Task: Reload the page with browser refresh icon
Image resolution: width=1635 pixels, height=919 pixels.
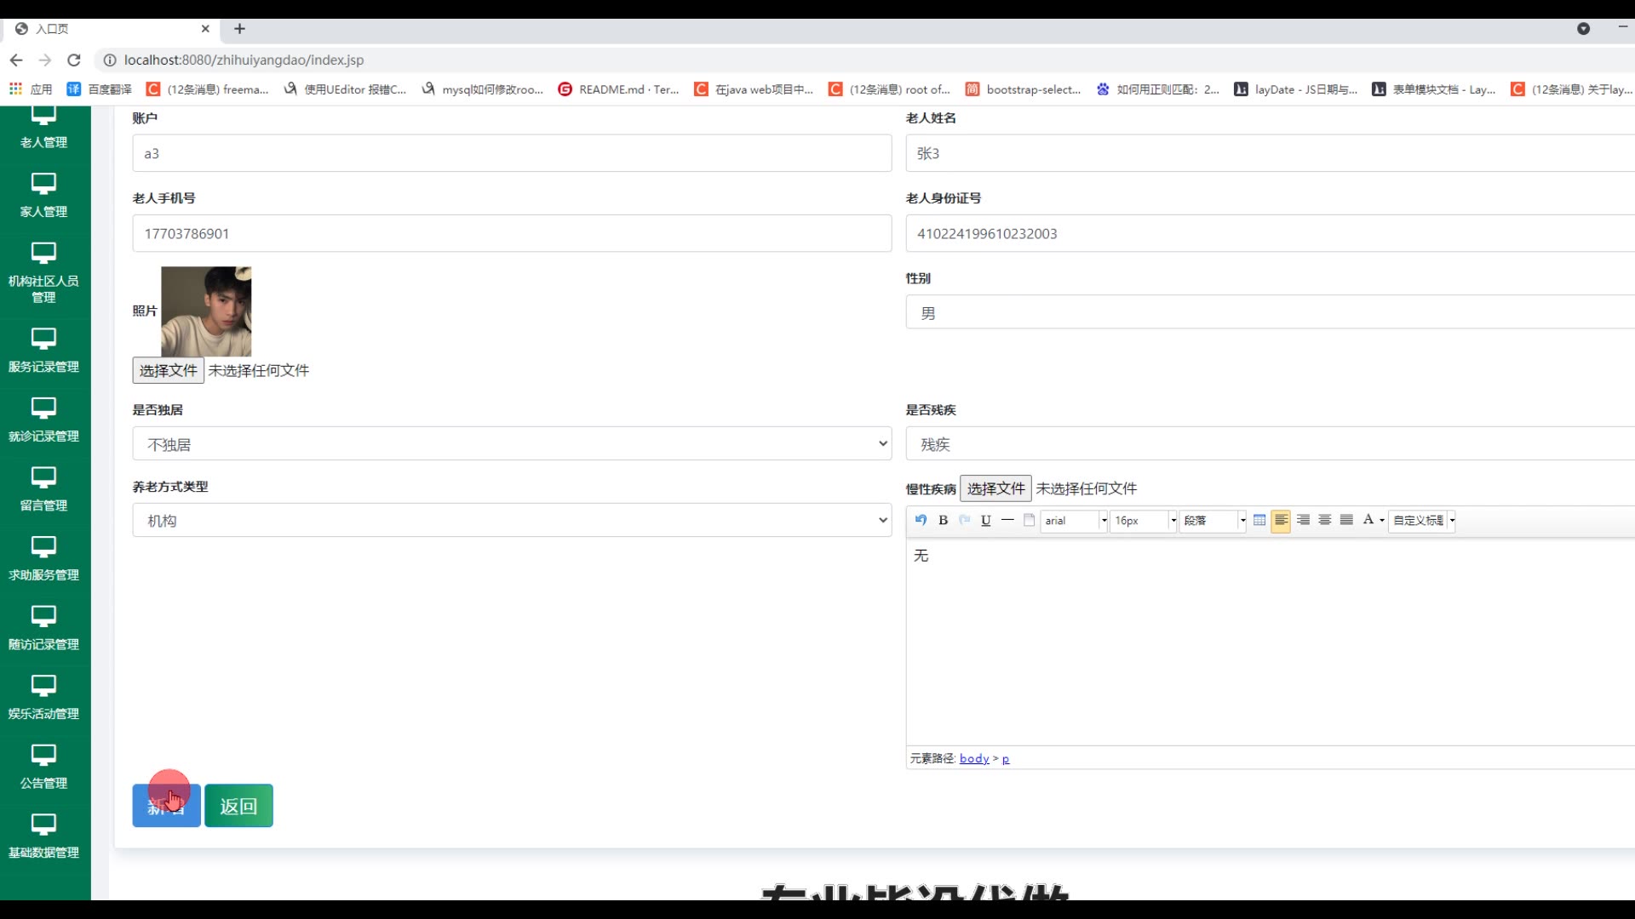Action: pos(74,60)
